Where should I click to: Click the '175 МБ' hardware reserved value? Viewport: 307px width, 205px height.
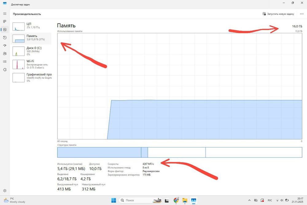click(x=146, y=175)
